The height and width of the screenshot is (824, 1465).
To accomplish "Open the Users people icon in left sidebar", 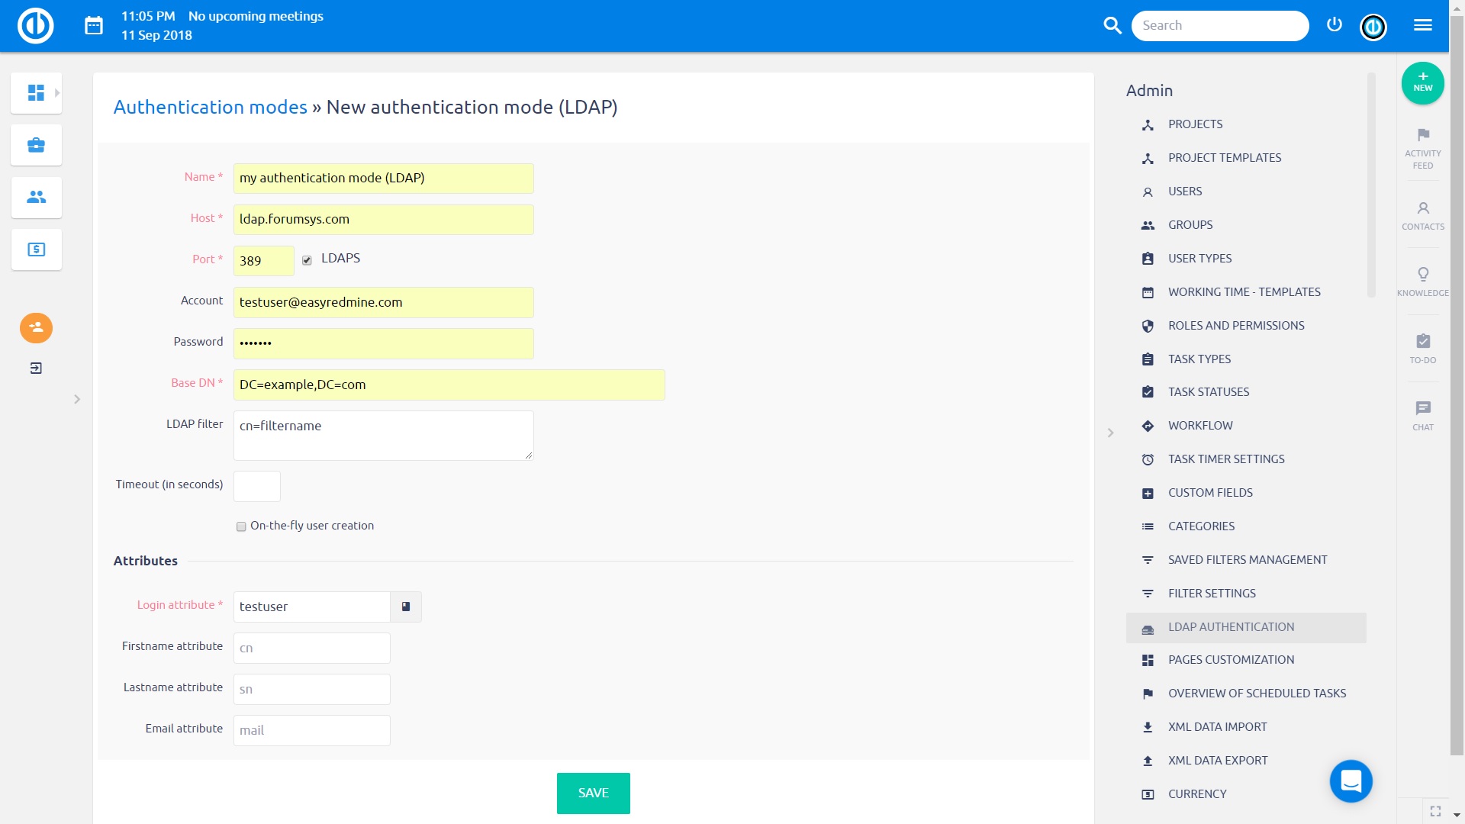I will click(x=36, y=197).
